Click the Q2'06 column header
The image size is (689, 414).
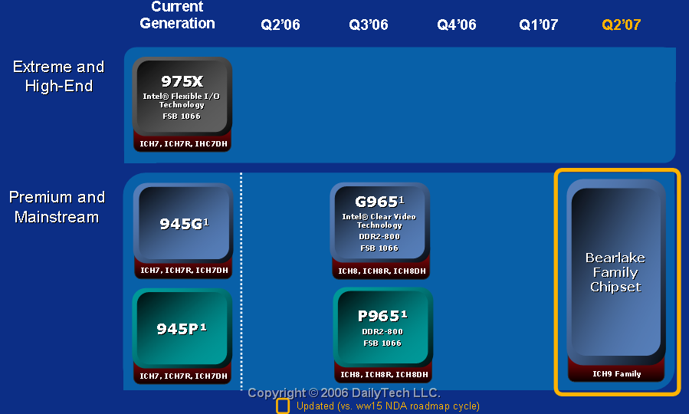point(281,25)
